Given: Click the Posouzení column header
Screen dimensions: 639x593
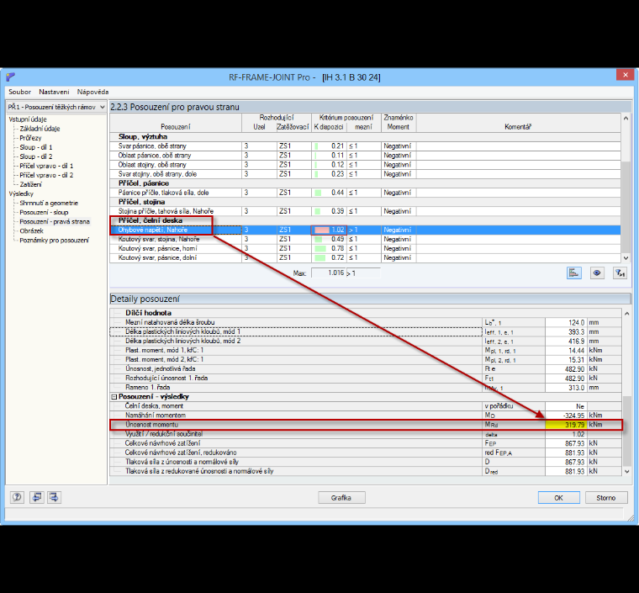Looking at the screenshot, I should pyautogui.click(x=175, y=127).
